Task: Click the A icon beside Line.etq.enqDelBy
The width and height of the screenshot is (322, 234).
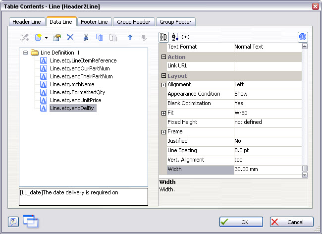Action: [x=43, y=108]
